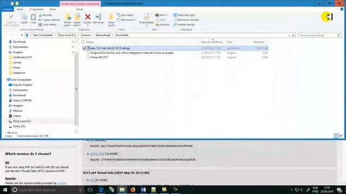Image resolution: width=346 pixels, height=194 pixels.
Task: Sort by the Tamanho column header
Action: tap(258, 42)
